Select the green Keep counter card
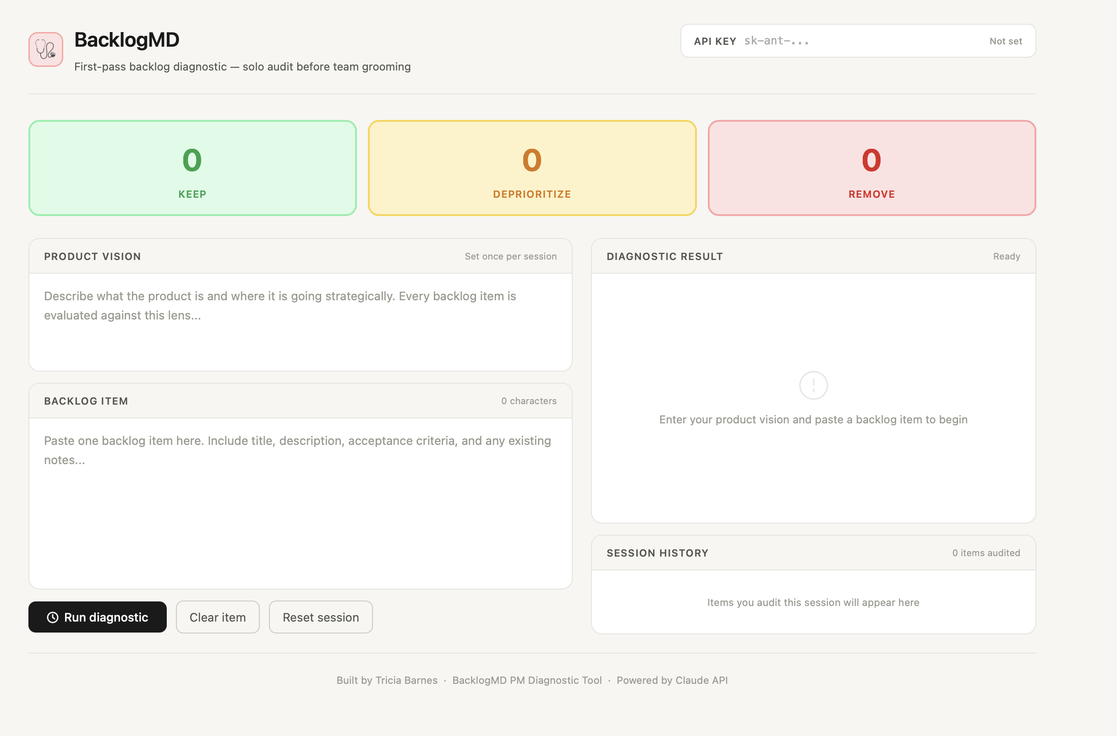This screenshot has height=736, width=1117. tap(192, 168)
